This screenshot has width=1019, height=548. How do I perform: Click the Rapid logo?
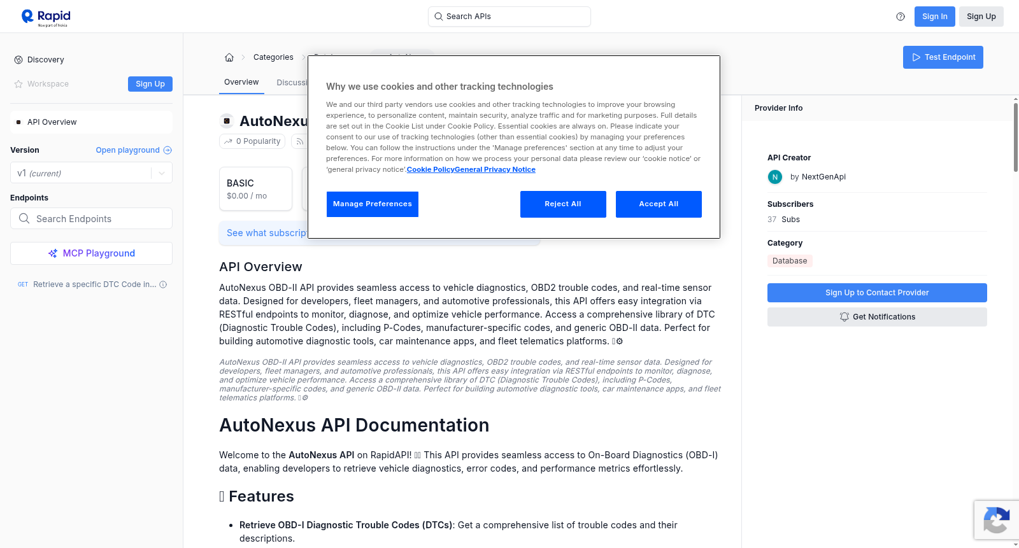coord(46,17)
